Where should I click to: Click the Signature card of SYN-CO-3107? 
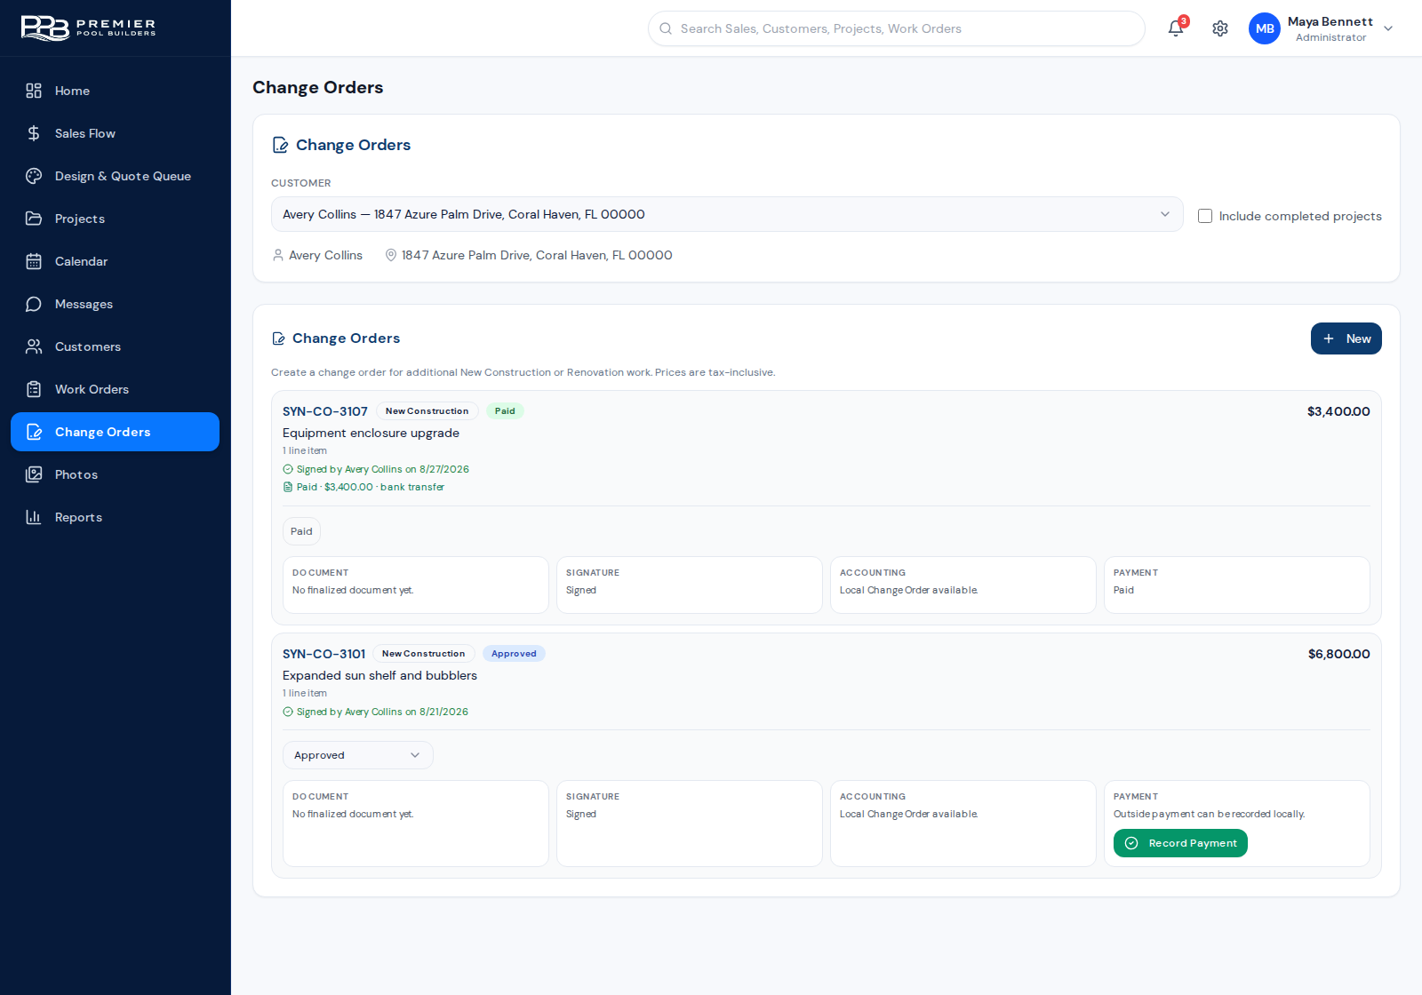(690, 585)
